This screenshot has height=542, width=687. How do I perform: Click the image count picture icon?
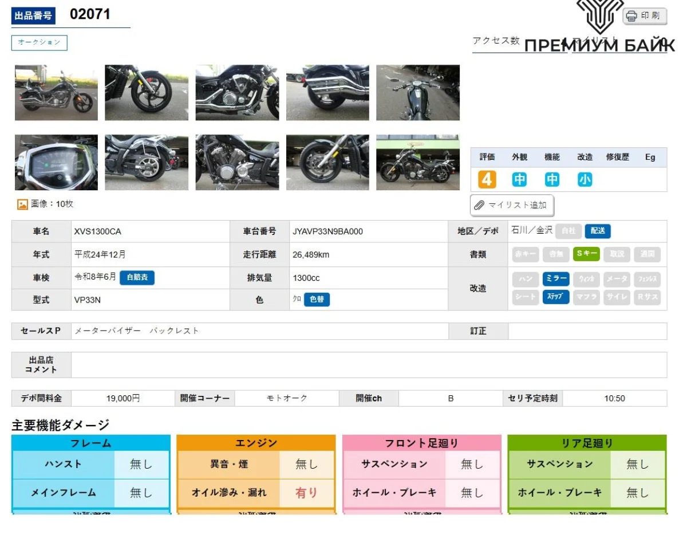pyautogui.click(x=22, y=204)
